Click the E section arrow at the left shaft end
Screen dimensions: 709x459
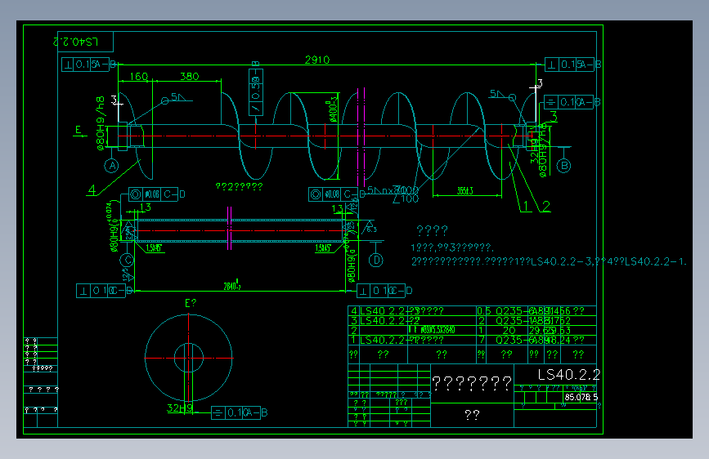pos(79,131)
